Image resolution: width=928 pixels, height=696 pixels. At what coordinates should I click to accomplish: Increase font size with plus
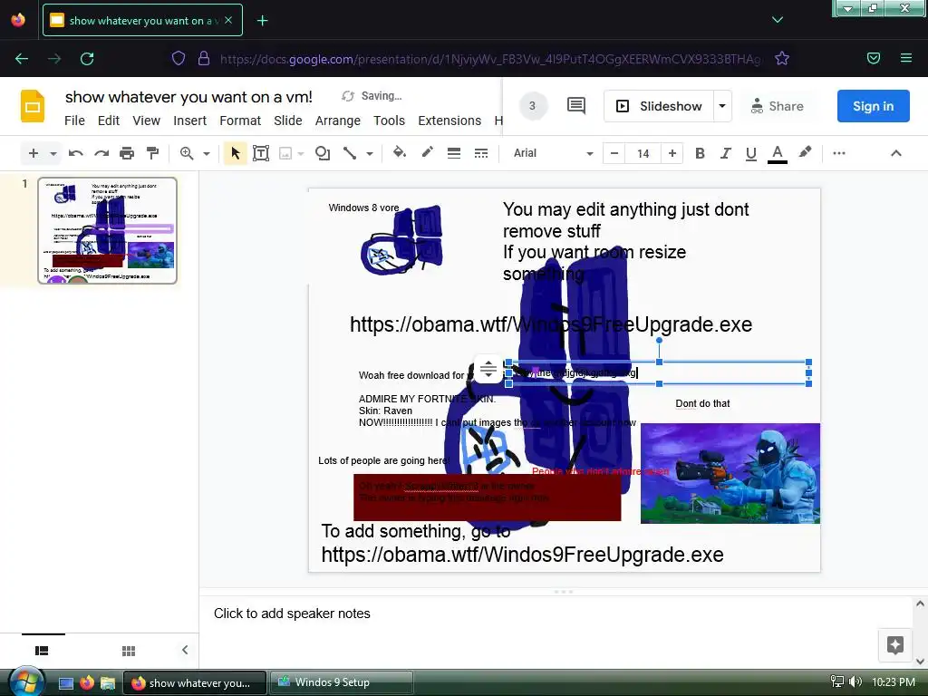pyautogui.click(x=672, y=153)
